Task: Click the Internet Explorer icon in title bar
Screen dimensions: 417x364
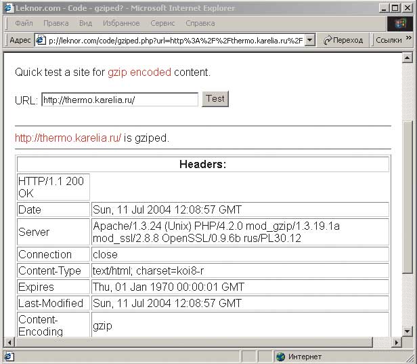Action: pos(7,8)
